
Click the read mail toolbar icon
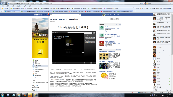tap(144, 8)
